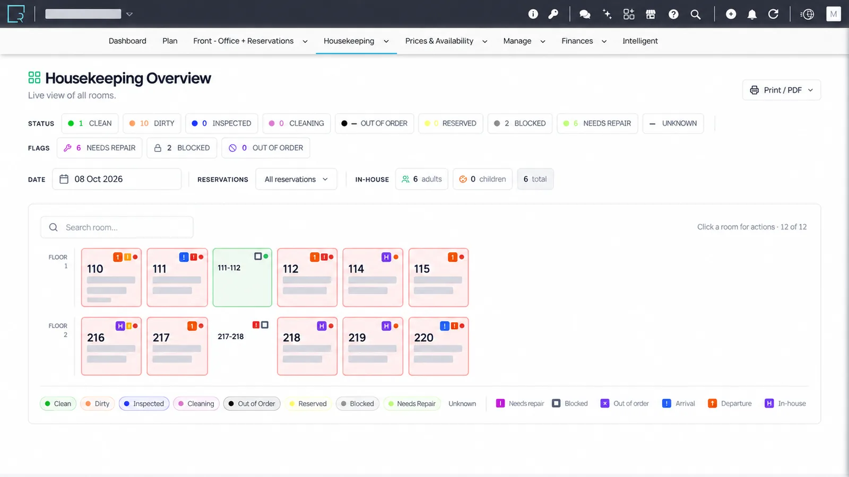Click the AI sparkle icon
Screen dimensions: 849x477
(607, 14)
